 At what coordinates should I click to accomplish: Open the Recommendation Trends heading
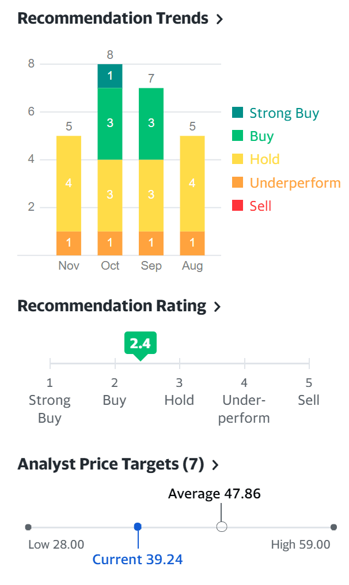pos(113,18)
